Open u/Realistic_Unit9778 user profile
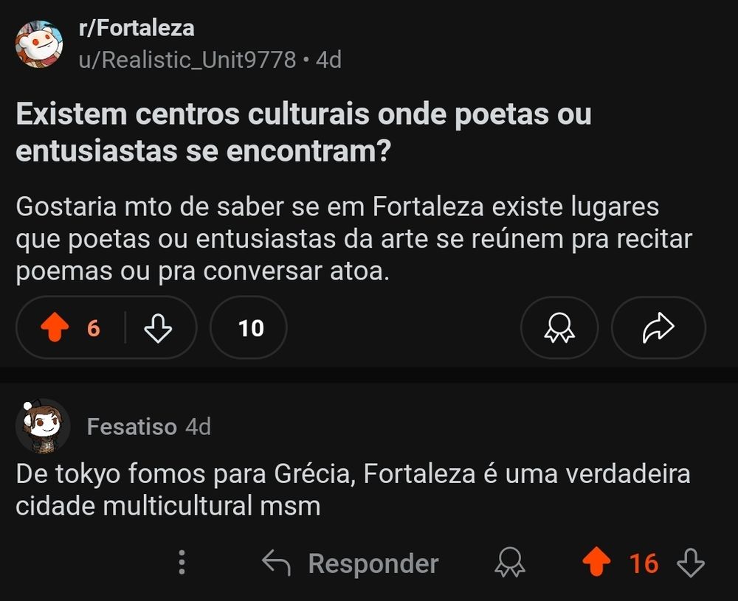Image resolution: width=738 pixels, height=601 pixels. click(x=187, y=60)
